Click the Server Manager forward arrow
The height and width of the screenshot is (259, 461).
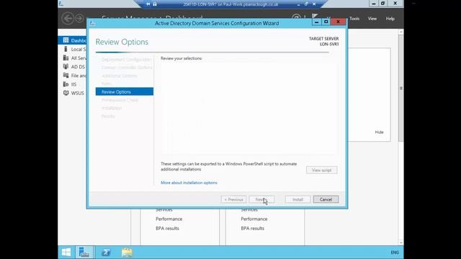[79, 19]
